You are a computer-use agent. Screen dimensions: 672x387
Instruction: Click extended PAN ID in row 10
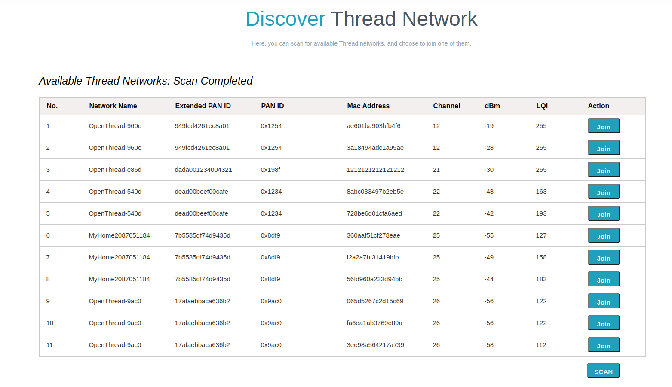click(x=203, y=323)
